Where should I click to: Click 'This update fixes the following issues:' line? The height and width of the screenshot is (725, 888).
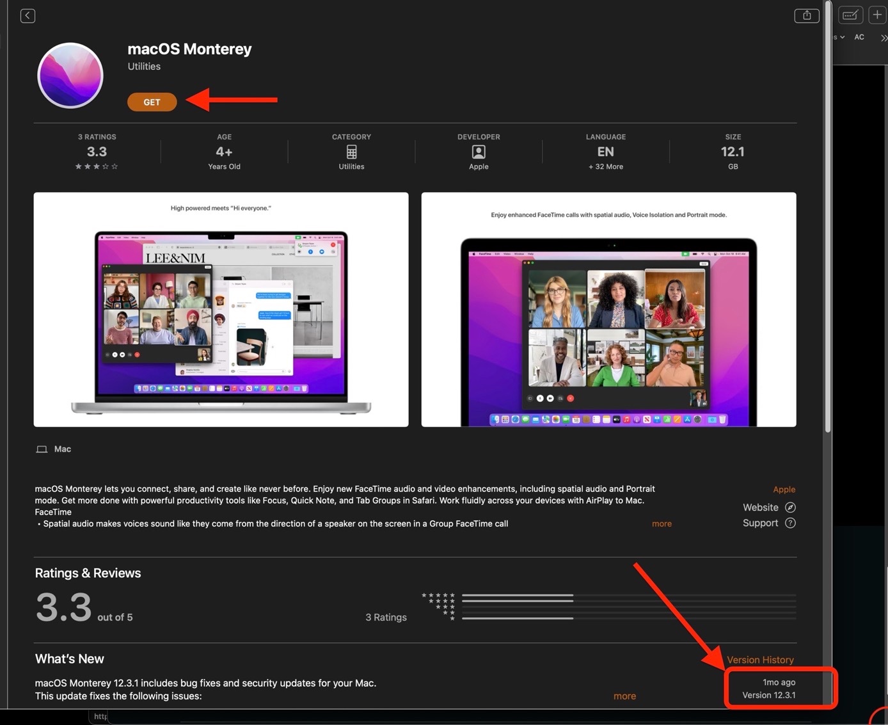coord(118,696)
